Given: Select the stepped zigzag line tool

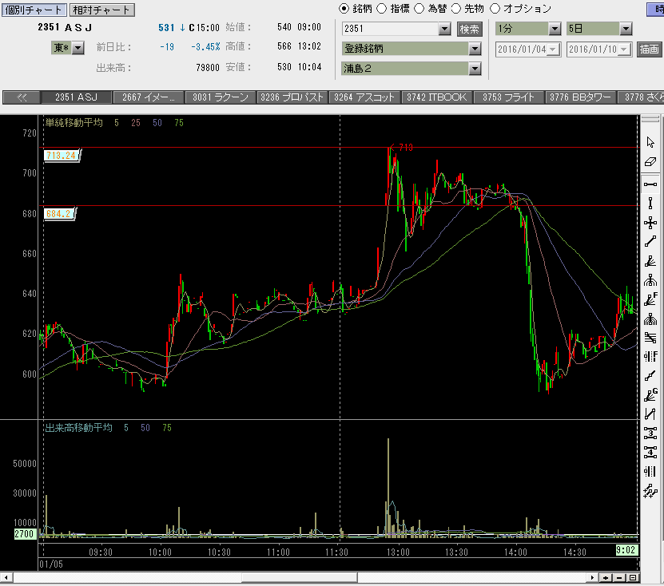Looking at the screenshot, I should (x=650, y=376).
